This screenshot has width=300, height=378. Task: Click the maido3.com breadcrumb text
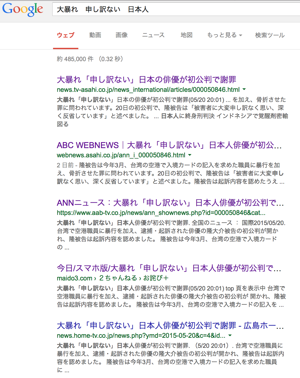pos(75,278)
